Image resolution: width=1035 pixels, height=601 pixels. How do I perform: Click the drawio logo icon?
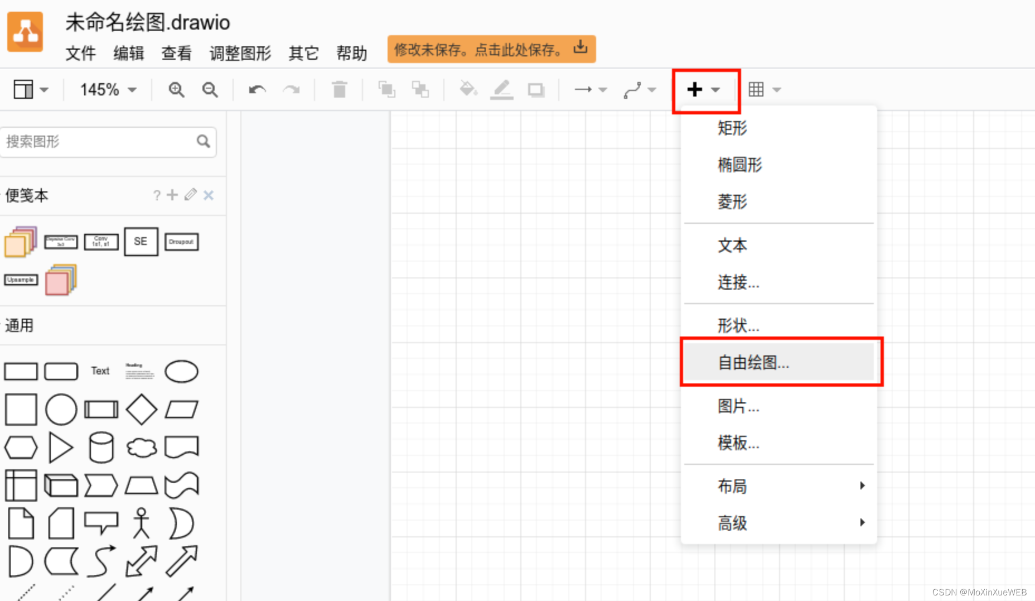click(x=25, y=32)
